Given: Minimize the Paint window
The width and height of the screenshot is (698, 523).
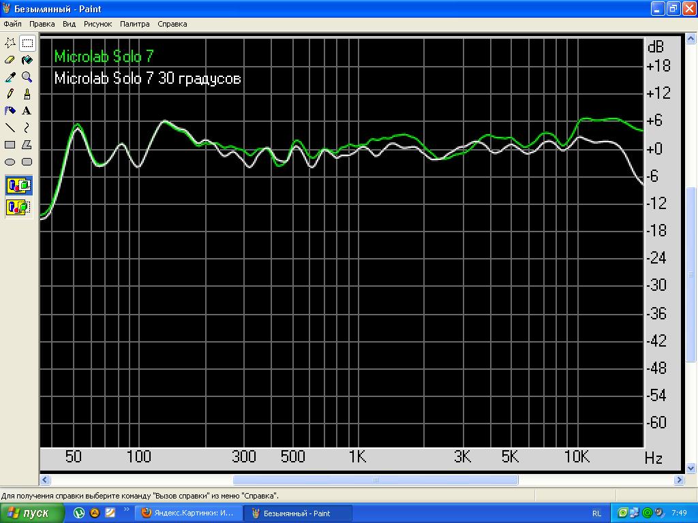Looking at the screenshot, I should coord(658,8).
